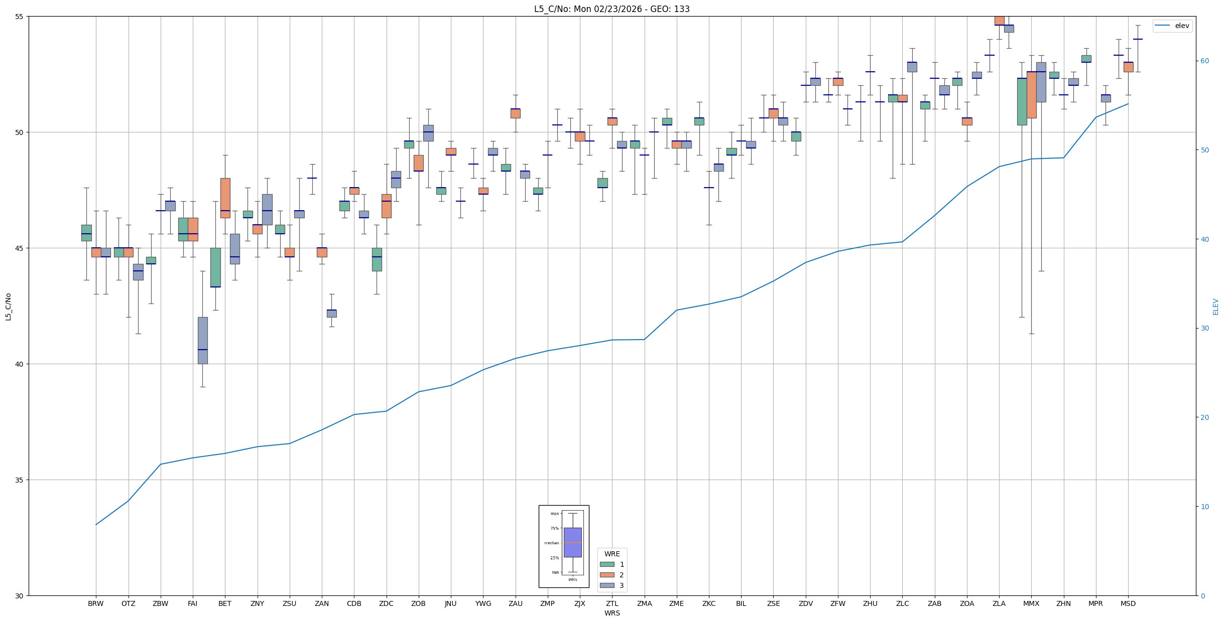Click the 60 tick on right elevation axis

click(1204, 61)
